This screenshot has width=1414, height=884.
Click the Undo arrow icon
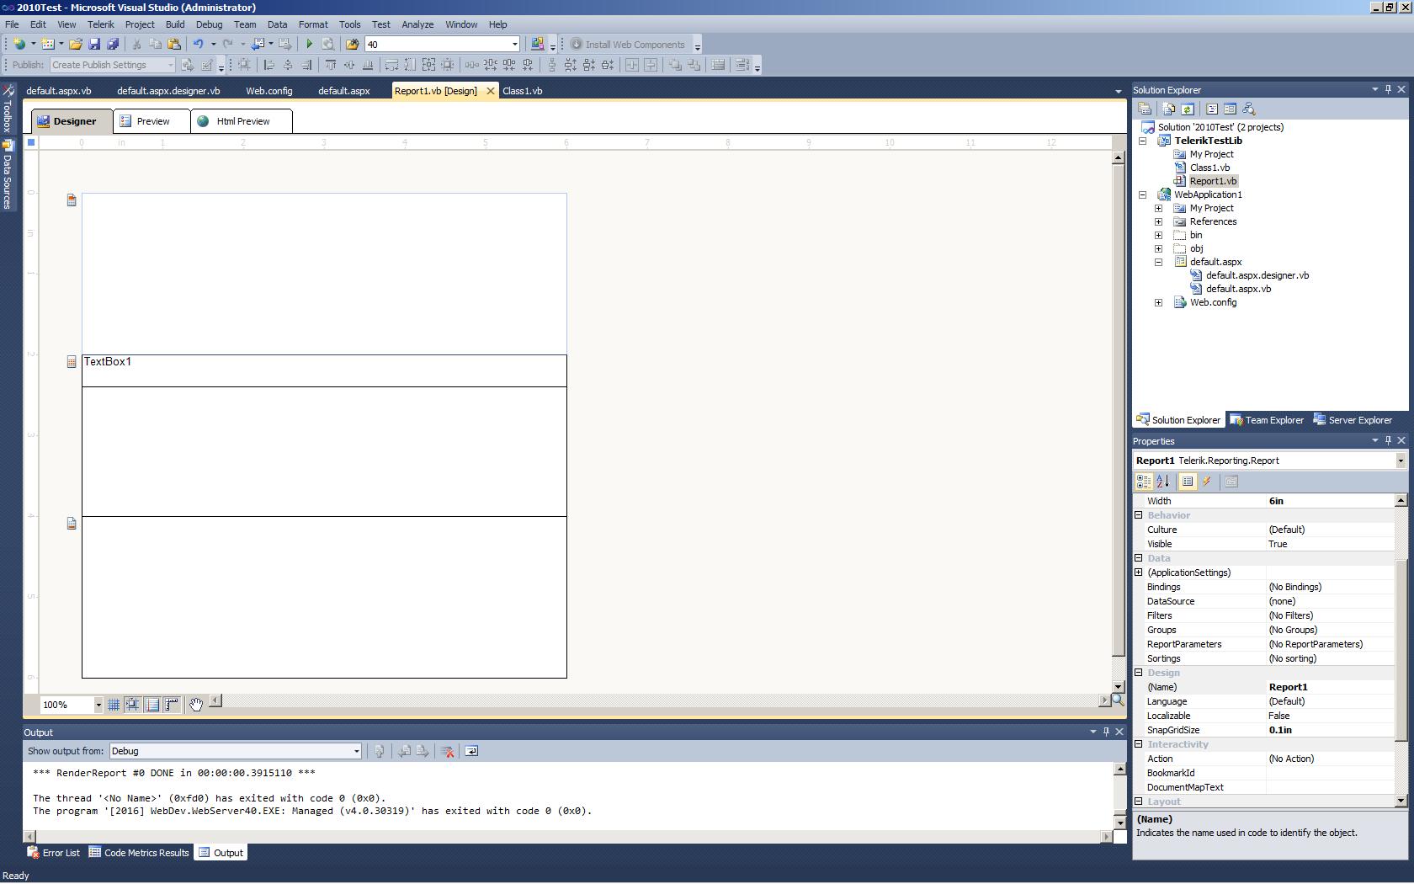pos(199,45)
